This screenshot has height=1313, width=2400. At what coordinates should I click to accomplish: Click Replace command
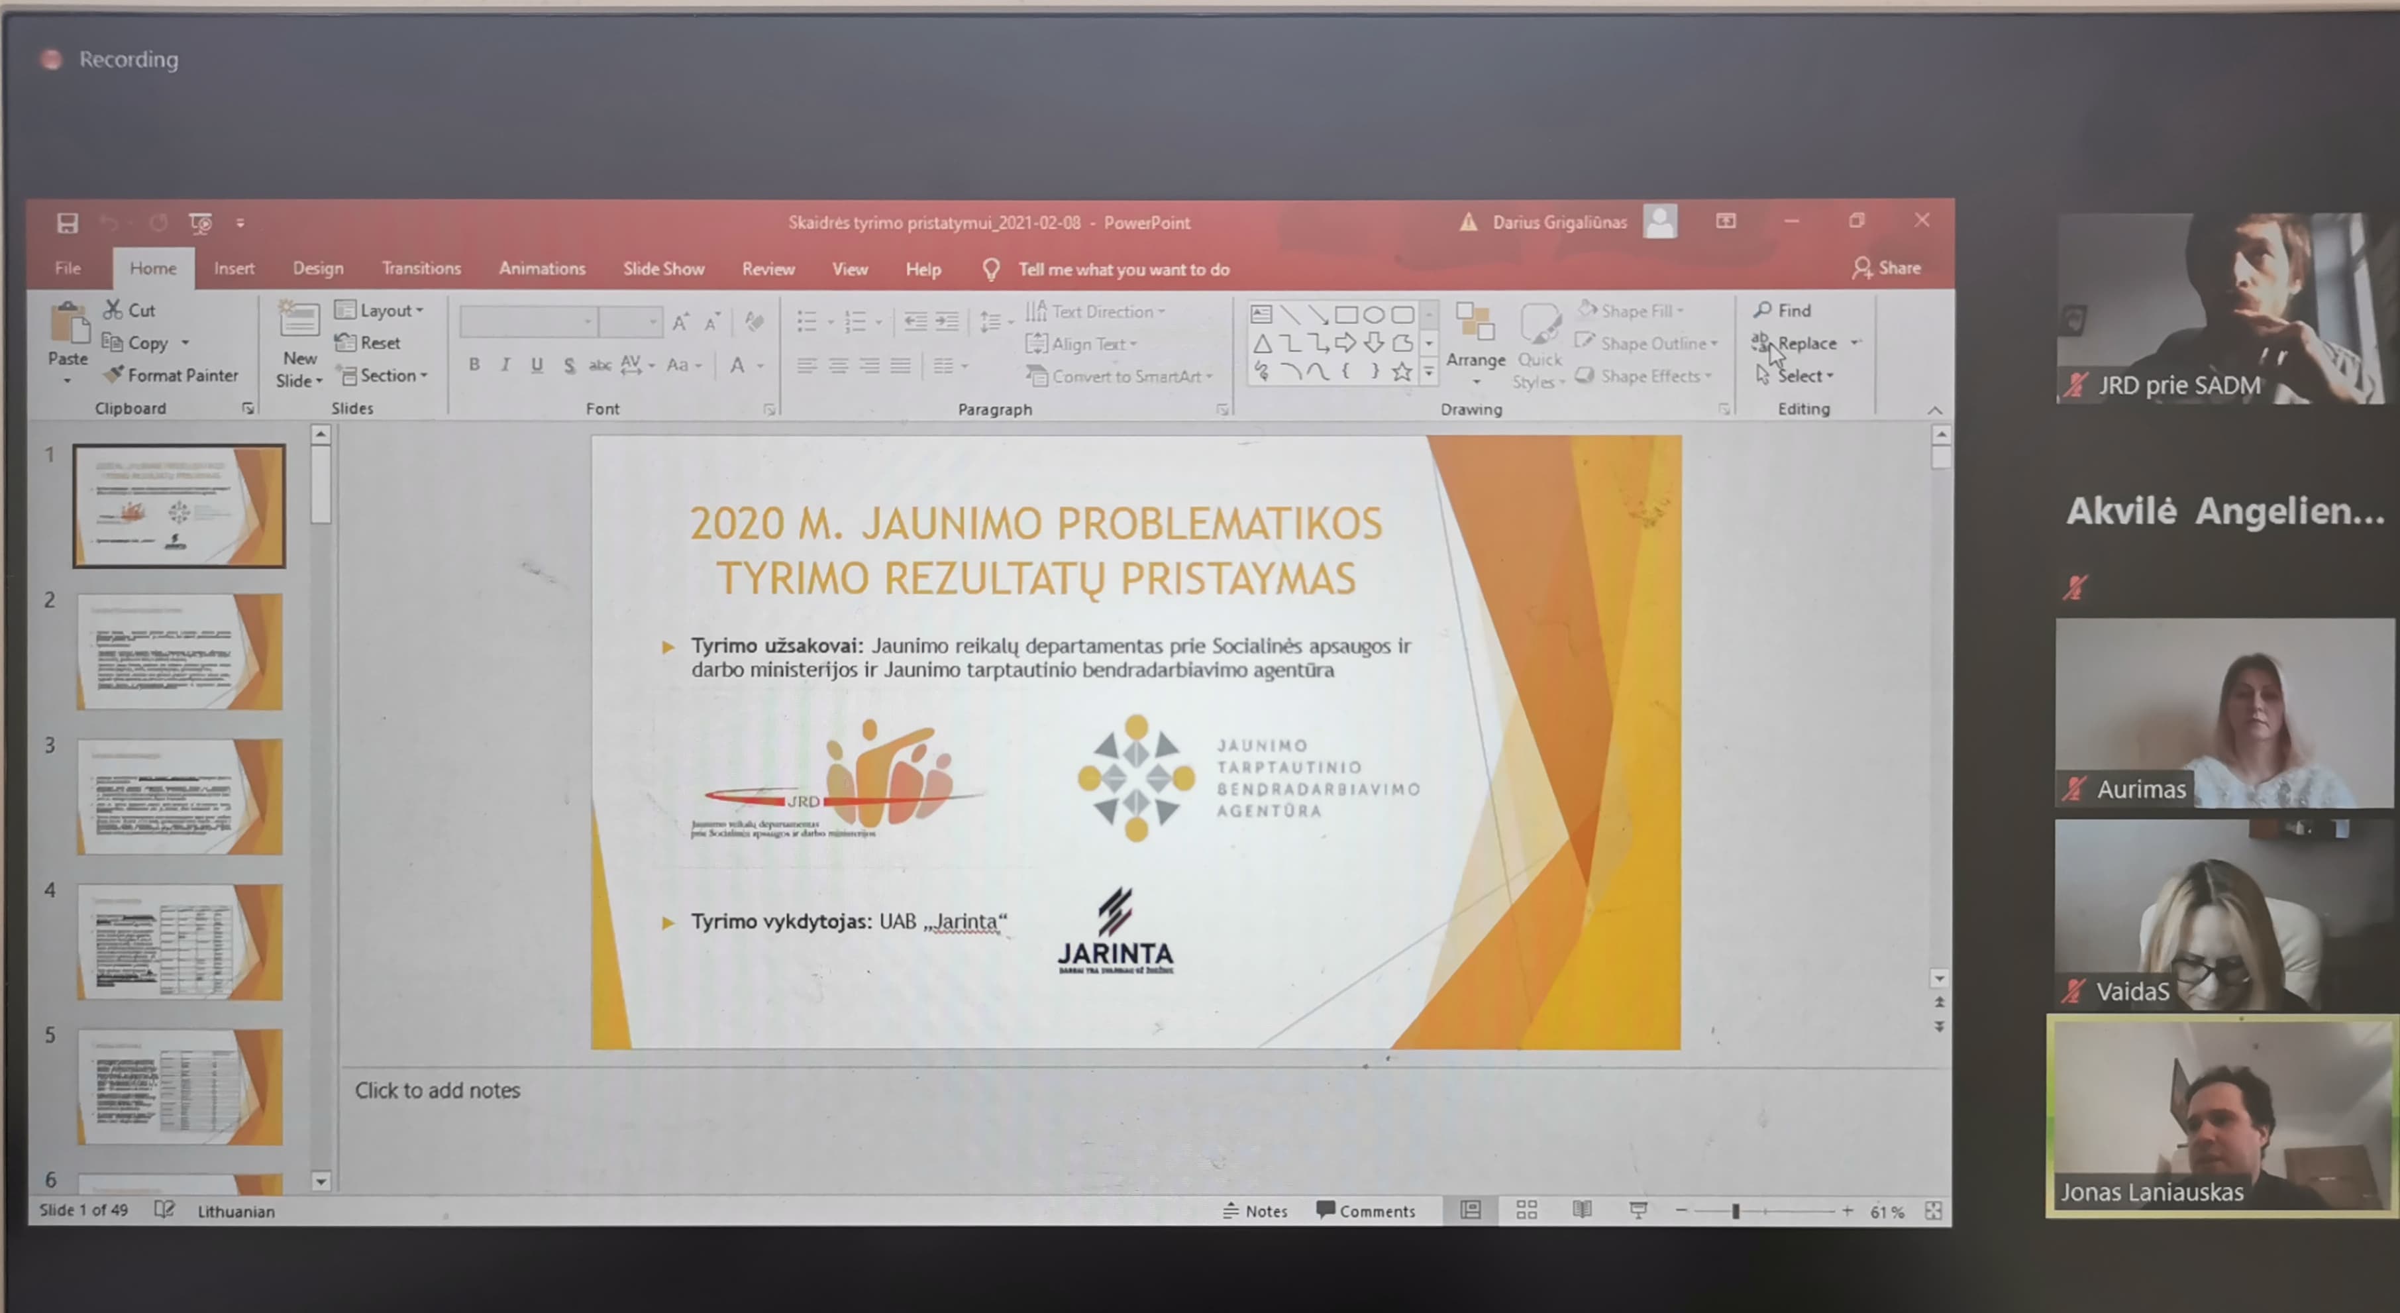click(x=1795, y=343)
